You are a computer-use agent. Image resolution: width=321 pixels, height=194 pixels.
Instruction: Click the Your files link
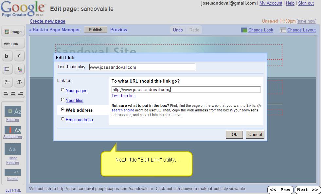75,101
